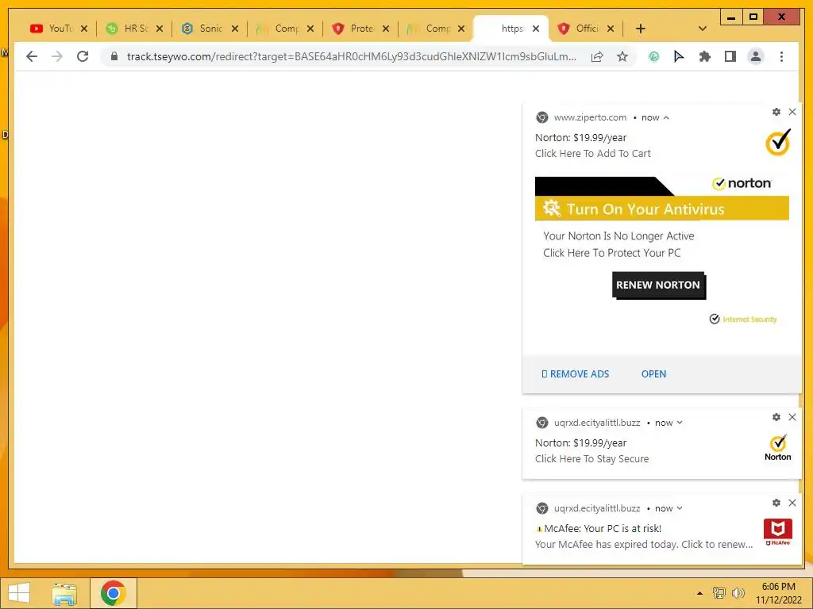Click REMOVE ADS in notification

[575, 374]
